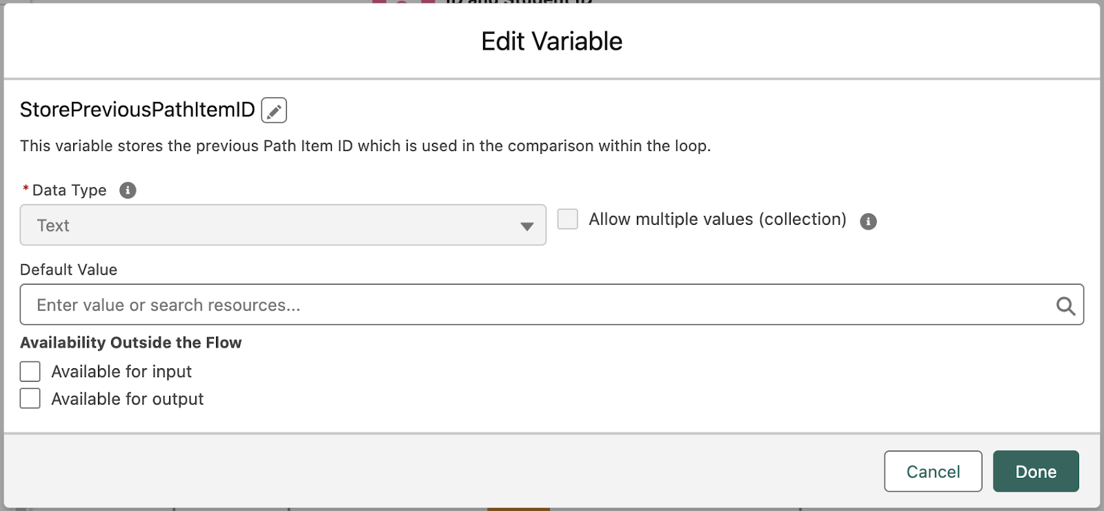Open the Data Type Text dropdown
The image size is (1104, 511).
pos(283,225)
